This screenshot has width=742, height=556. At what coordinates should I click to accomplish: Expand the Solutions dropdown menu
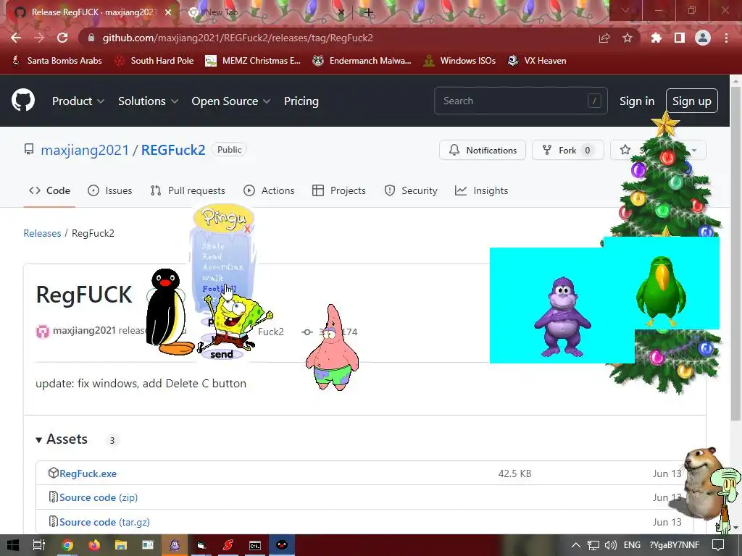[148, 101]
